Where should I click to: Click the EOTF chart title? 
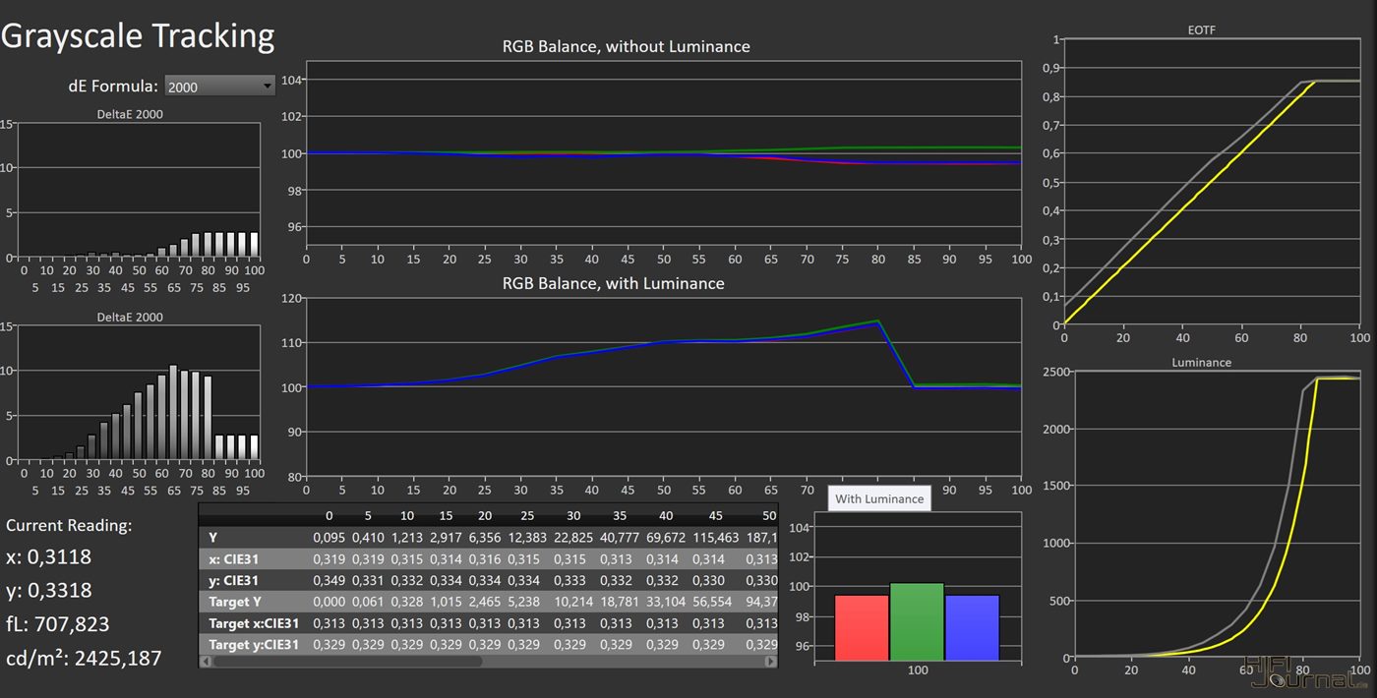[x=1201, y=31]
